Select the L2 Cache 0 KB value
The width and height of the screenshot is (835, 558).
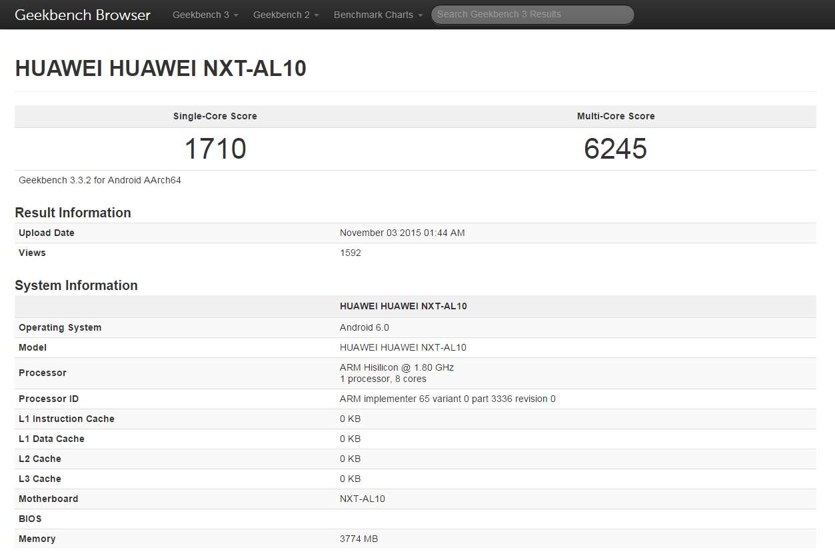(x=351, y=459)
